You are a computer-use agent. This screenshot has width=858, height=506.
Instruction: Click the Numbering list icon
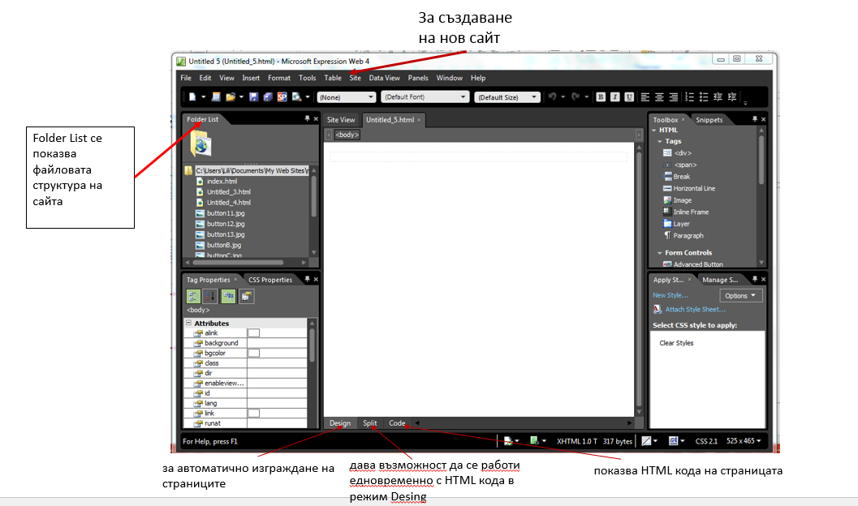(689, 96)
